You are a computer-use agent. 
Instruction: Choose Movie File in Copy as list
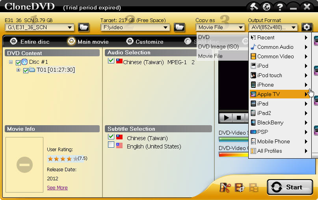[x=222, y=56]
